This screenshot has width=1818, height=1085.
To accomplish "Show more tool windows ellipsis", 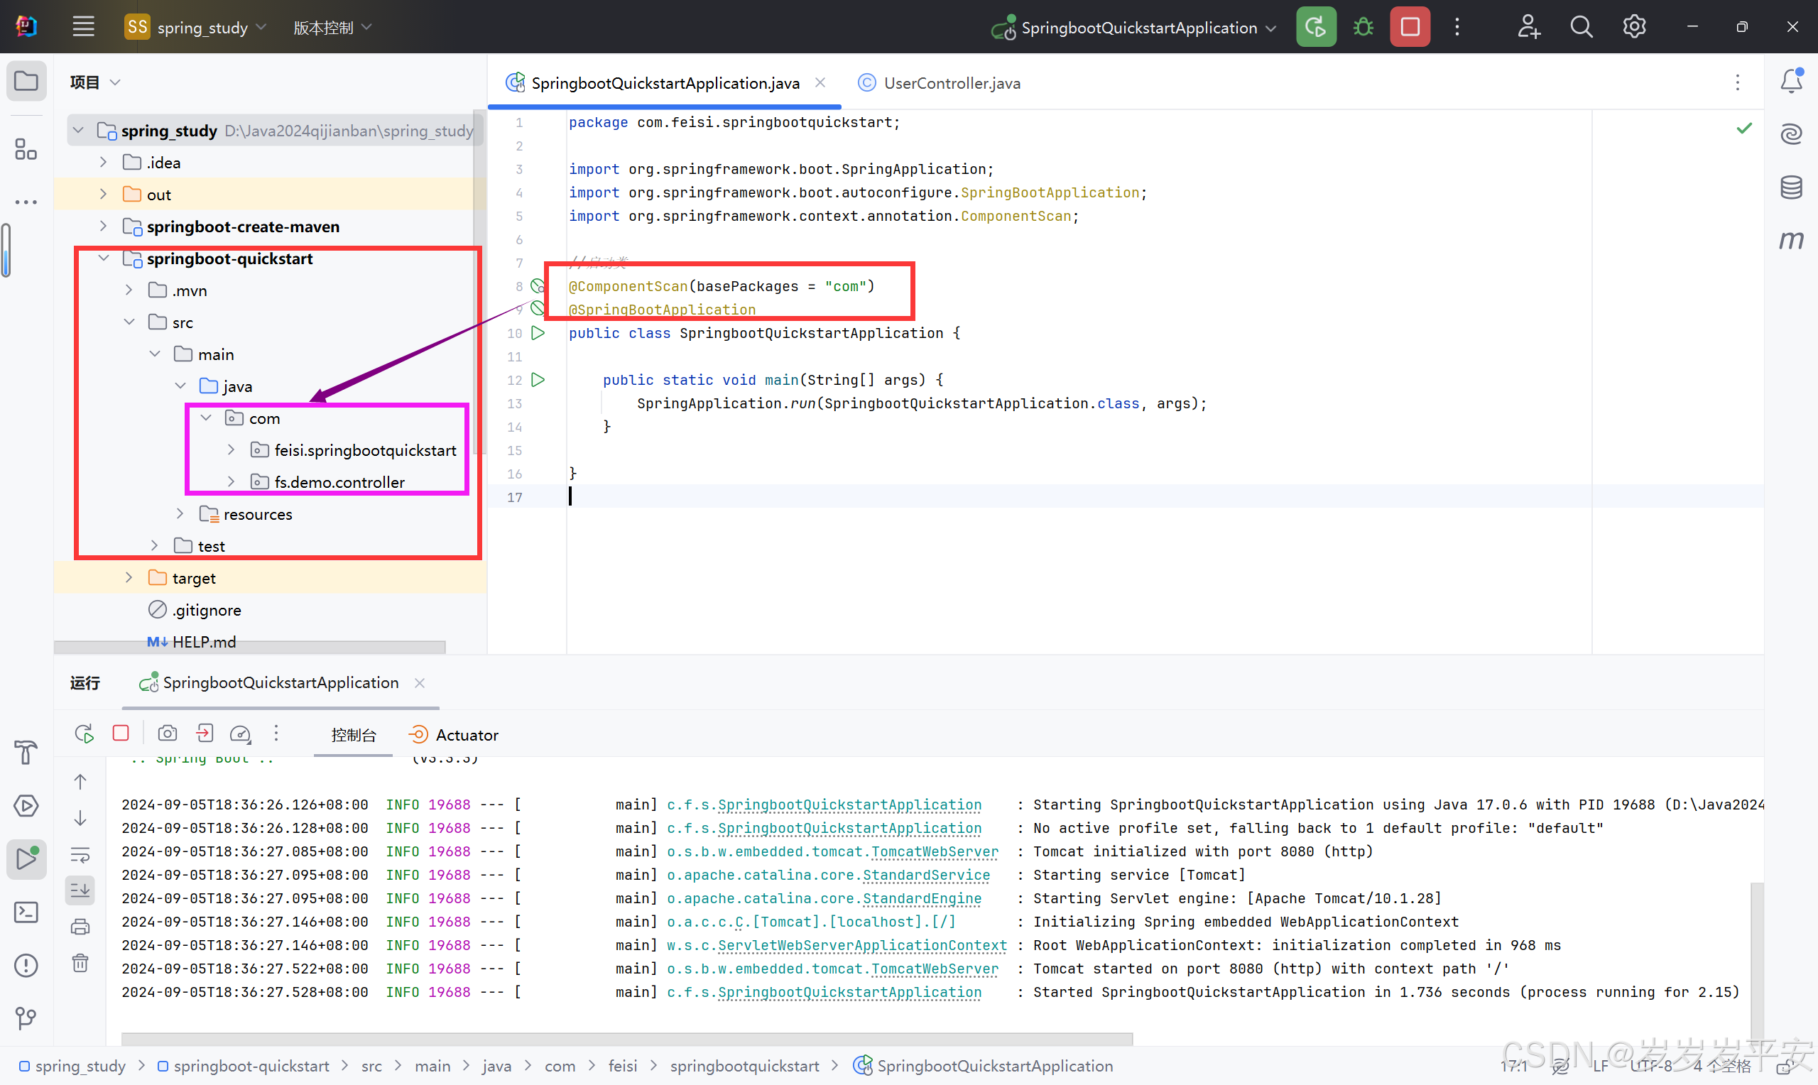I will pyautogui.click(x=26, y=202).
